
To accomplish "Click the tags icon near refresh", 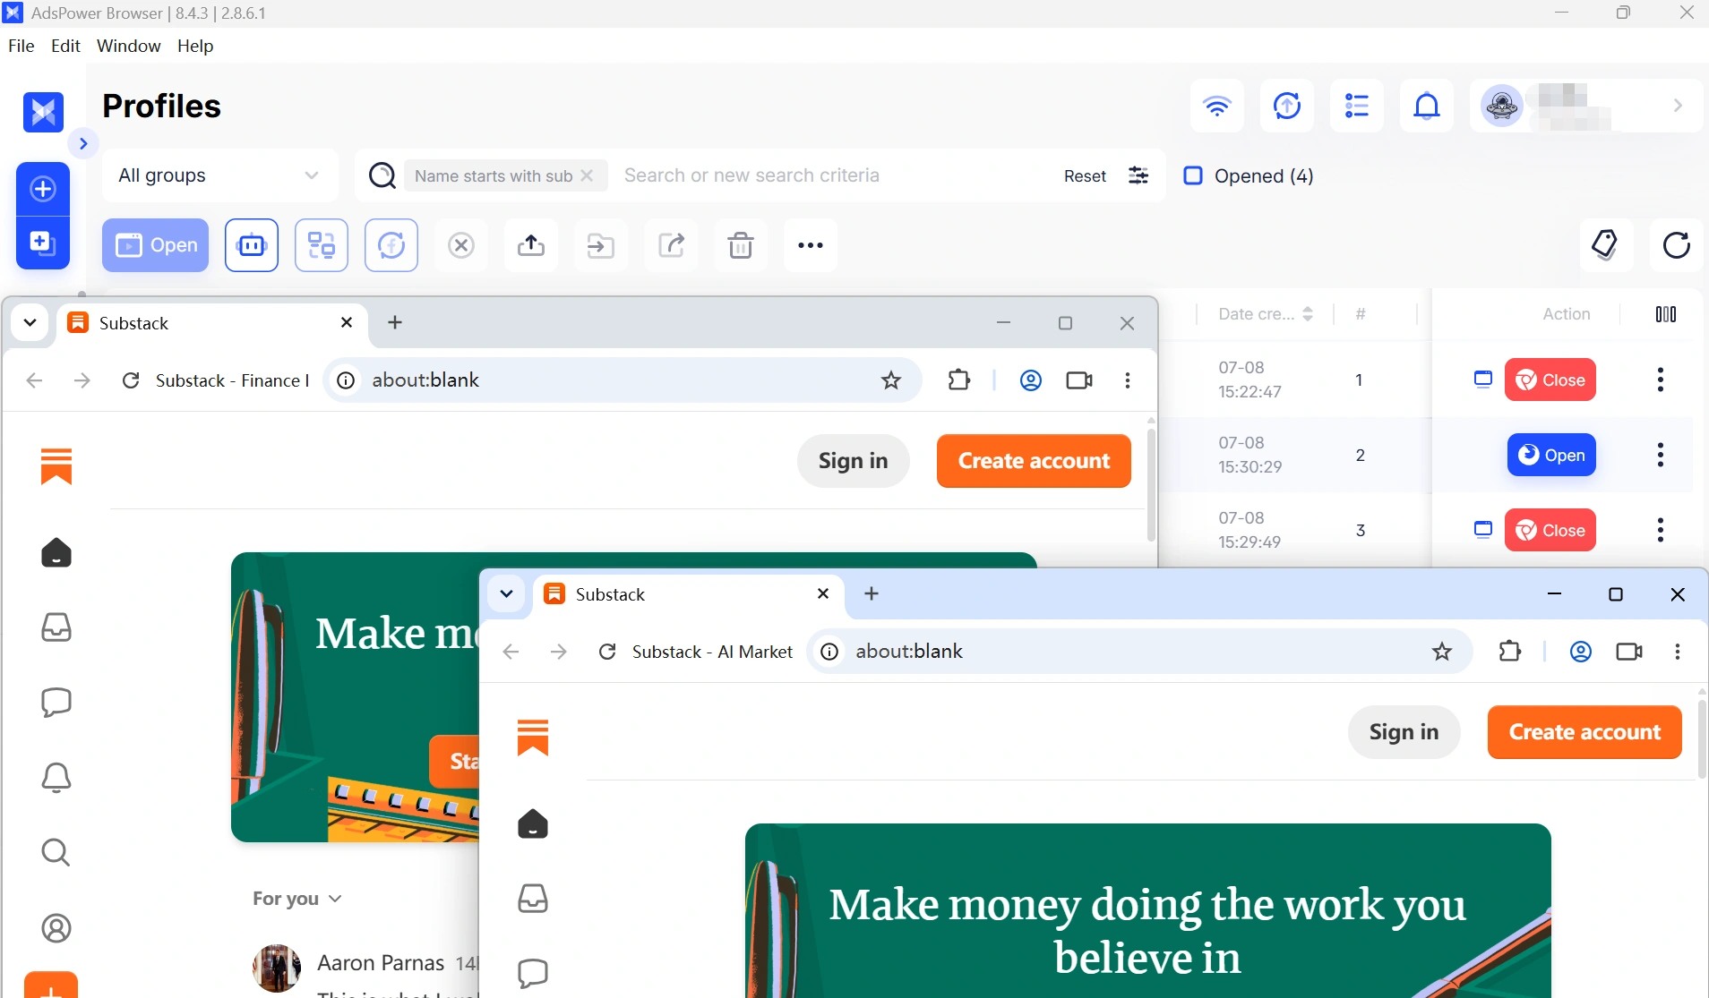I will (1606, 244).
